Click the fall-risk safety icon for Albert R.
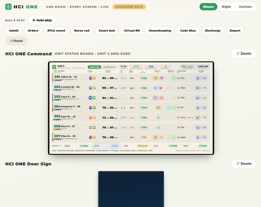Viewport: 261px width, 207px height. [x=155, y=78]
